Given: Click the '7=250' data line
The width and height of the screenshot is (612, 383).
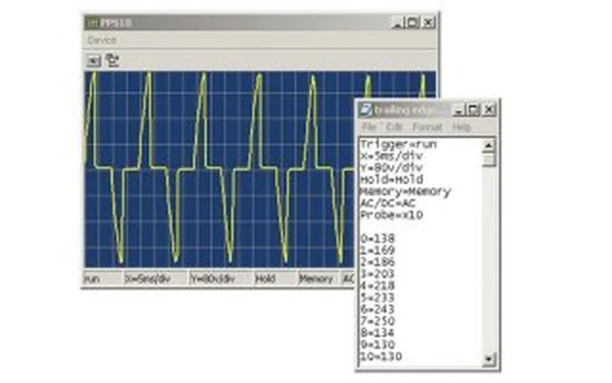Looking at the screenshot, I should [378, 321].
